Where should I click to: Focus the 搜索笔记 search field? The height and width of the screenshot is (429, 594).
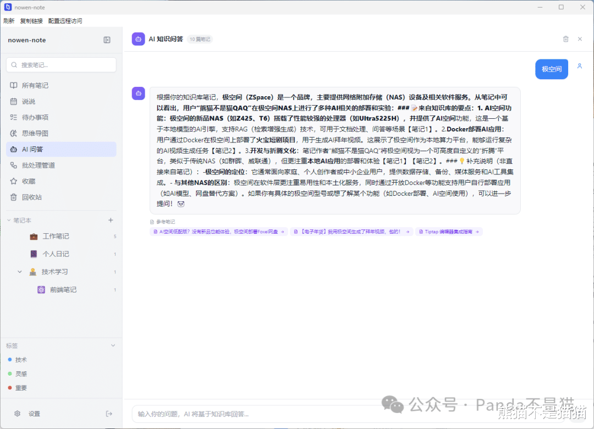click(x=62, y=65)
